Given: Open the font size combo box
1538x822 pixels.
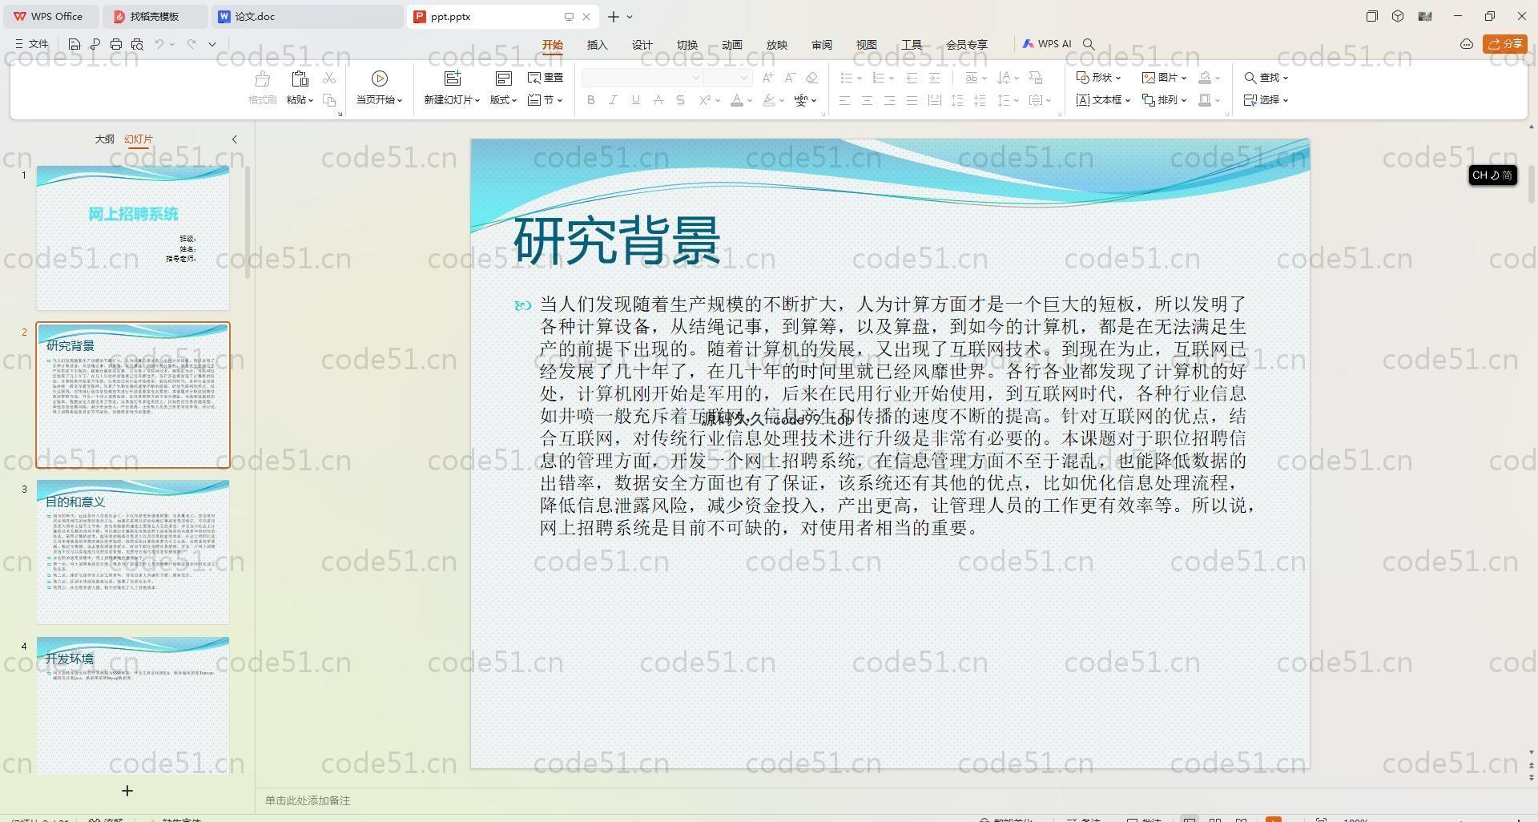Looking at the screenshot, I should (x=729, y=78).
